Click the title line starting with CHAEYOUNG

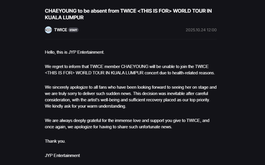click(x=128, y=11)
